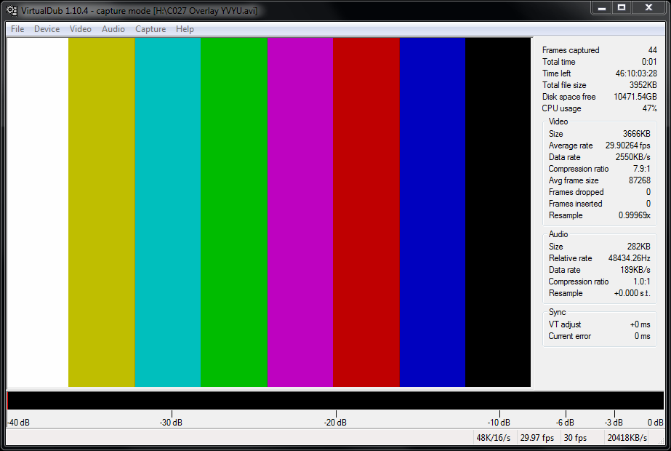Open the File menu
Viewport: 671px width, 451px height.
point(17,28)
